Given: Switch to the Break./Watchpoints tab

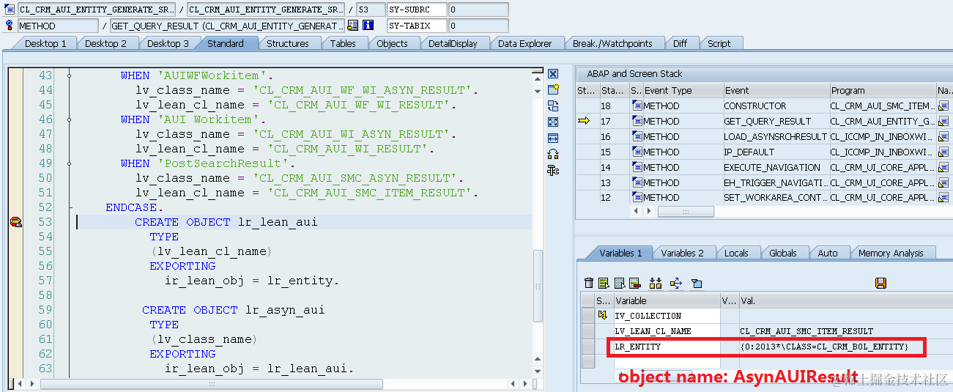Looking at the screenshot, I should [612, 43].
